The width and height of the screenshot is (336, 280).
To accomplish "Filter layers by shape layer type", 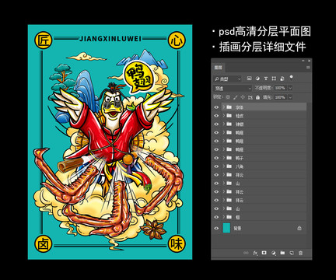I will coord(274,79).
